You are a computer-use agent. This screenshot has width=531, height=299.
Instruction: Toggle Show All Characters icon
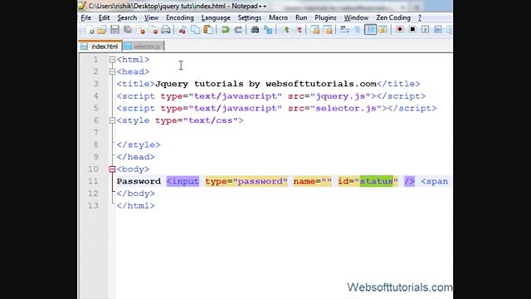click(358, 30)
